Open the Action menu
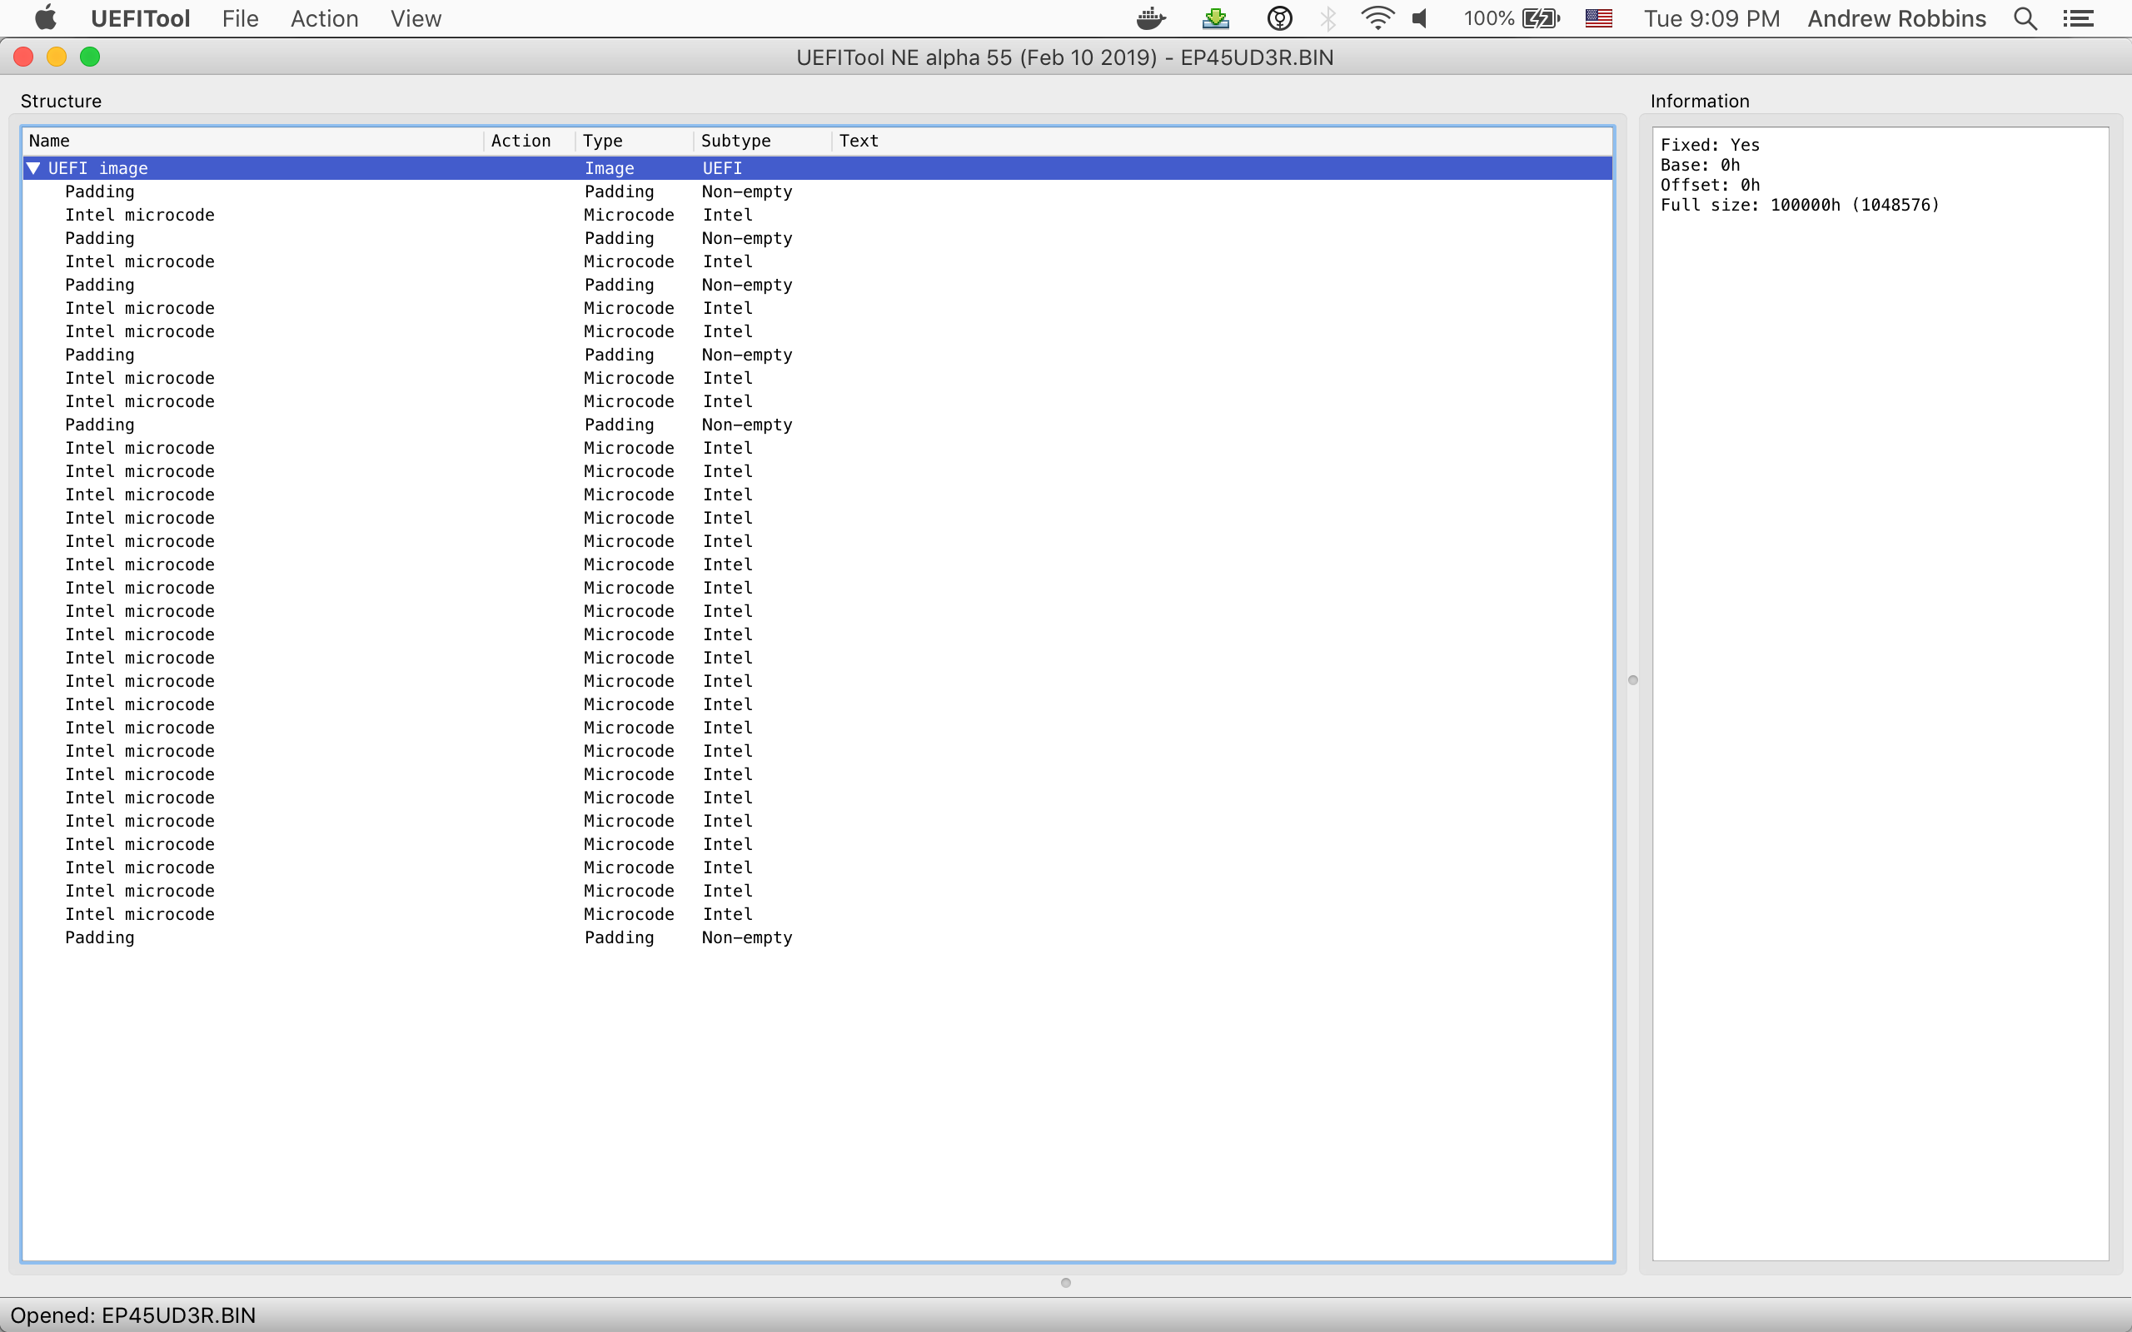Image resolution: width=2132 pixels, height=1332 pixels. [x=324, y=18]
